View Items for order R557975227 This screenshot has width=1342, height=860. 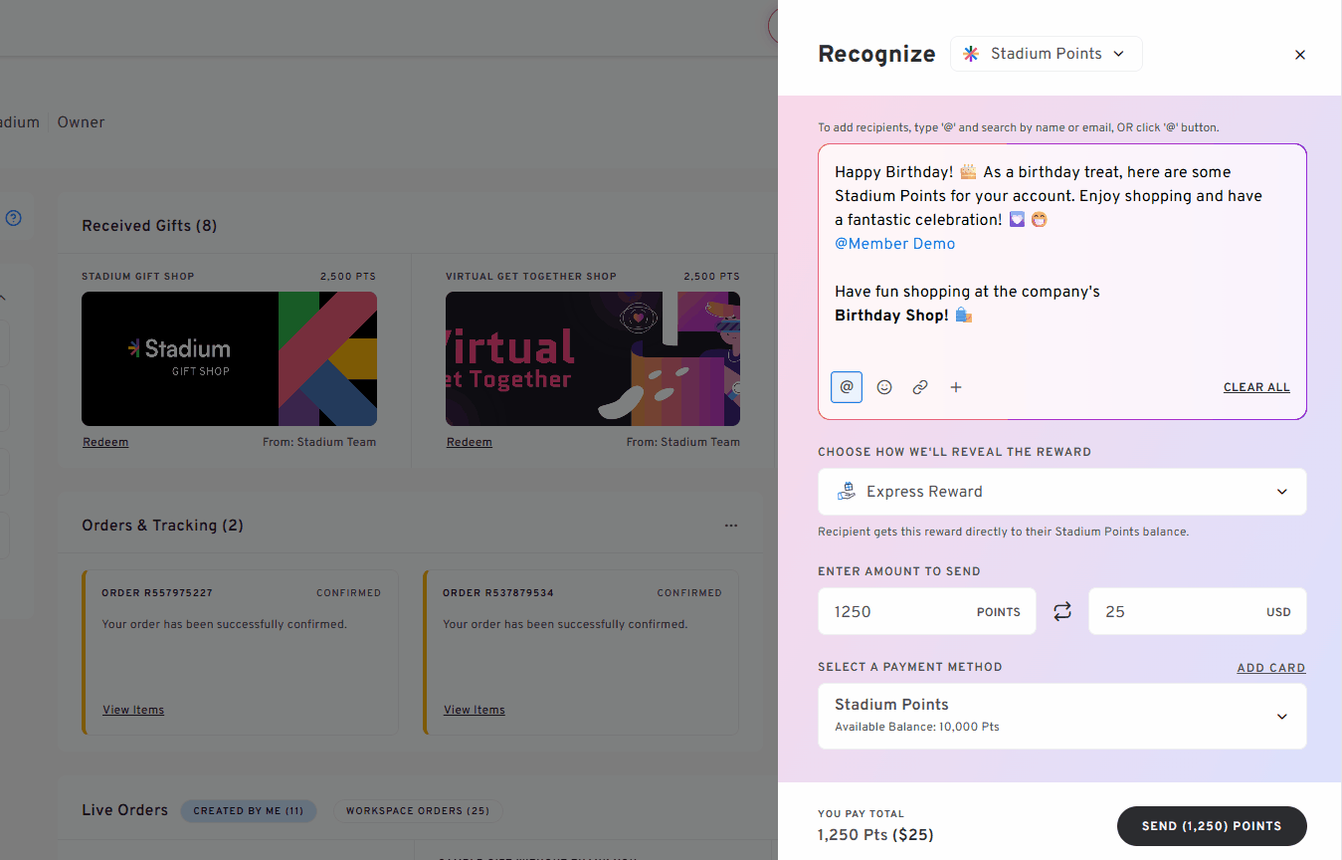(x=133, y=710)
